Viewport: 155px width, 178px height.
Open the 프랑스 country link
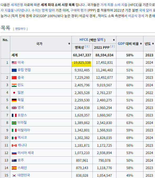point(22,115)
